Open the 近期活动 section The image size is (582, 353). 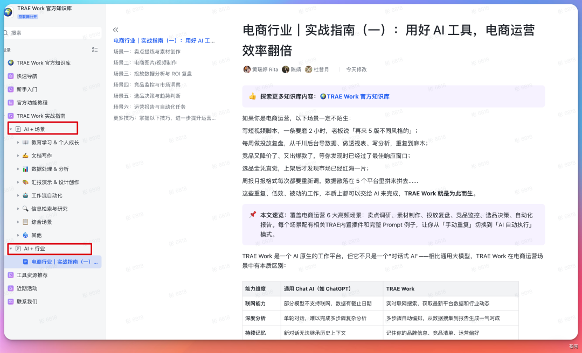[27, 288]
